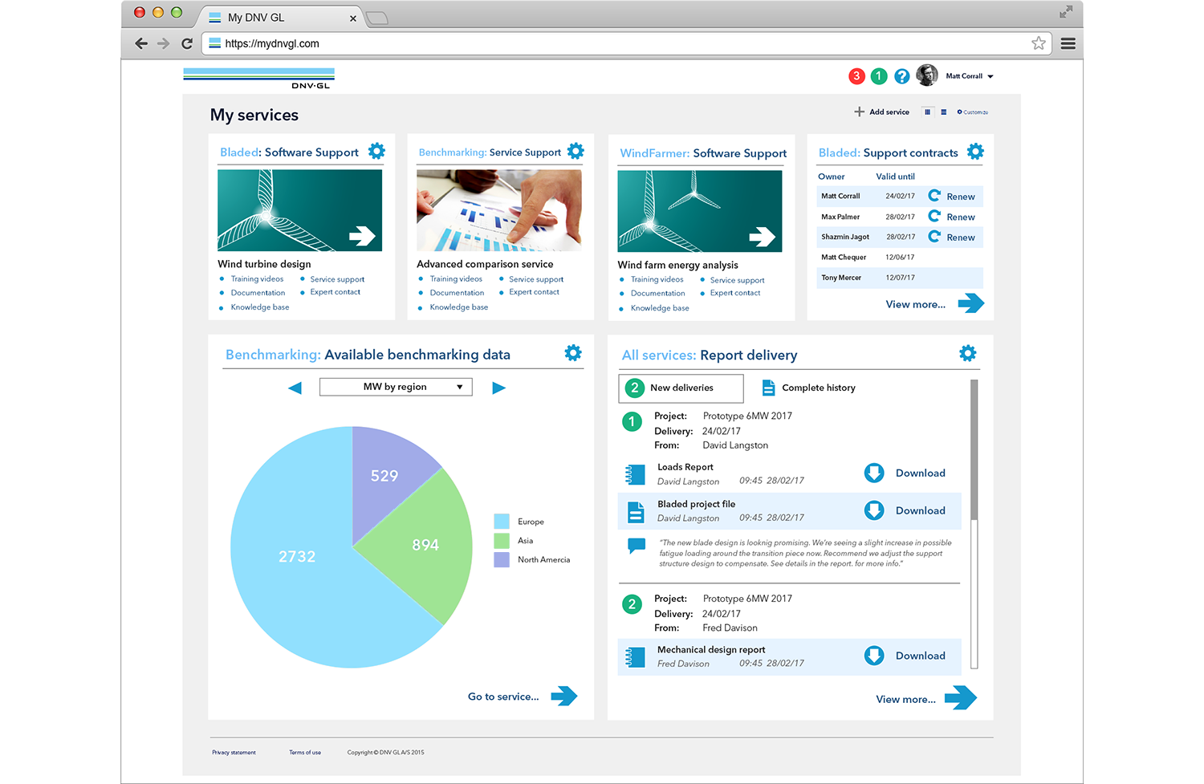Image resolution: width=1204 pixels, height=784 pixels.
Task: Click the blue help question mark icon
Action: click(902, 76)
